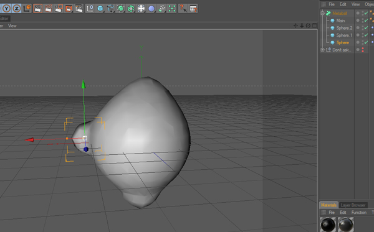Click the calendar with question mark icon
Image resolution: width=374 pixels, height=232 pixels.
(x=193, y=9)
